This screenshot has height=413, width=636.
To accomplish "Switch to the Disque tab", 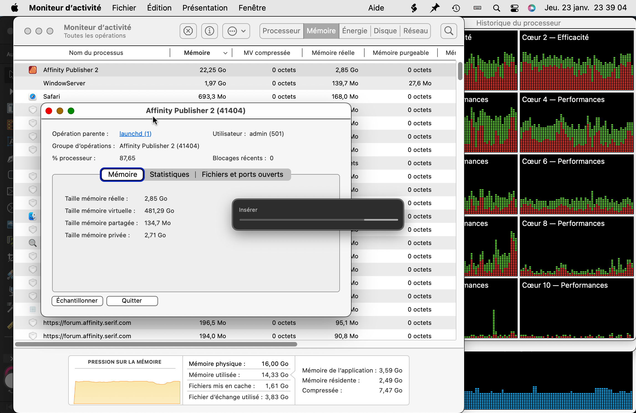I will [385, 31].
